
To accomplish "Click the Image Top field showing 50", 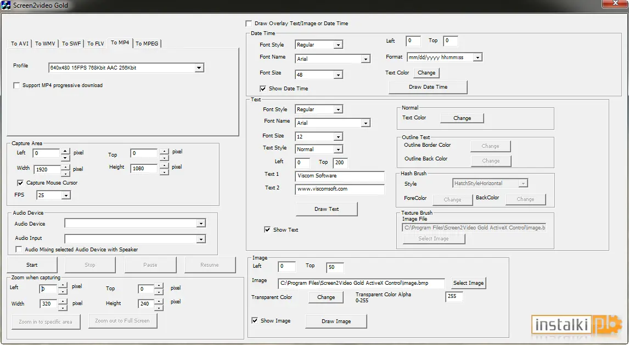I will click(335, 267).
